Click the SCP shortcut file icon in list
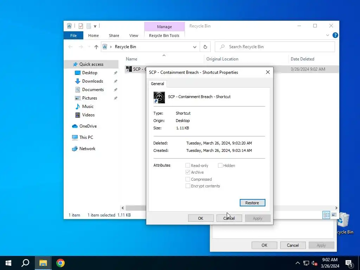This screenshot has height=270, width=360. 129,69
